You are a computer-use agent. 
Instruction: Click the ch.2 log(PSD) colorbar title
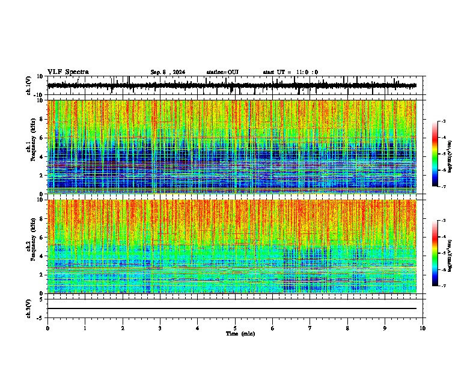click(x=450, y=256)
